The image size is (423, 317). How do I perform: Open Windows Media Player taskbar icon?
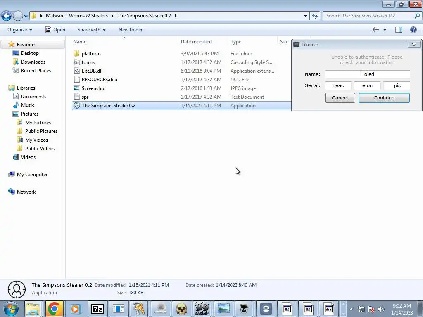76,309
